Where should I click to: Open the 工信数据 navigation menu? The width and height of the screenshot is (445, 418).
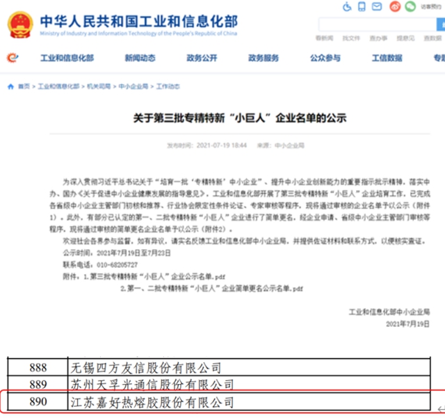[387, 58]
